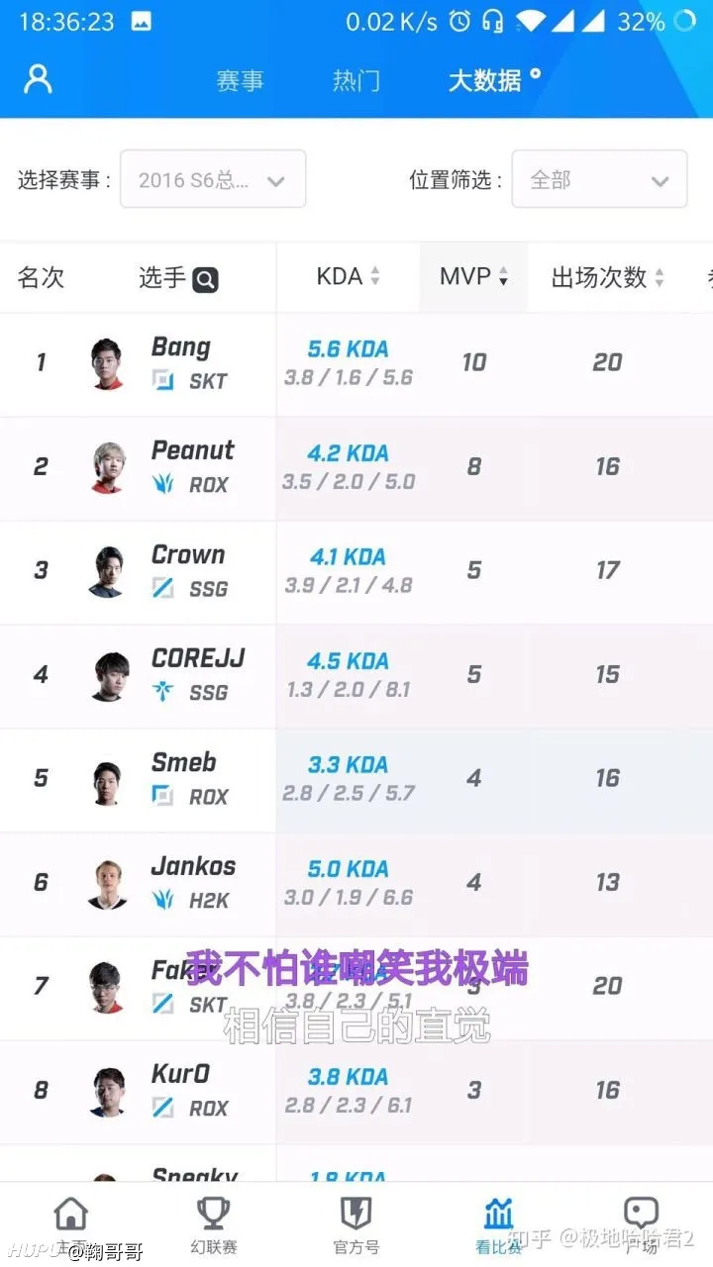This screenshot has width=713, height=1267.
Task: Select the 大数据 tab
Action: (x=485, y=81)
